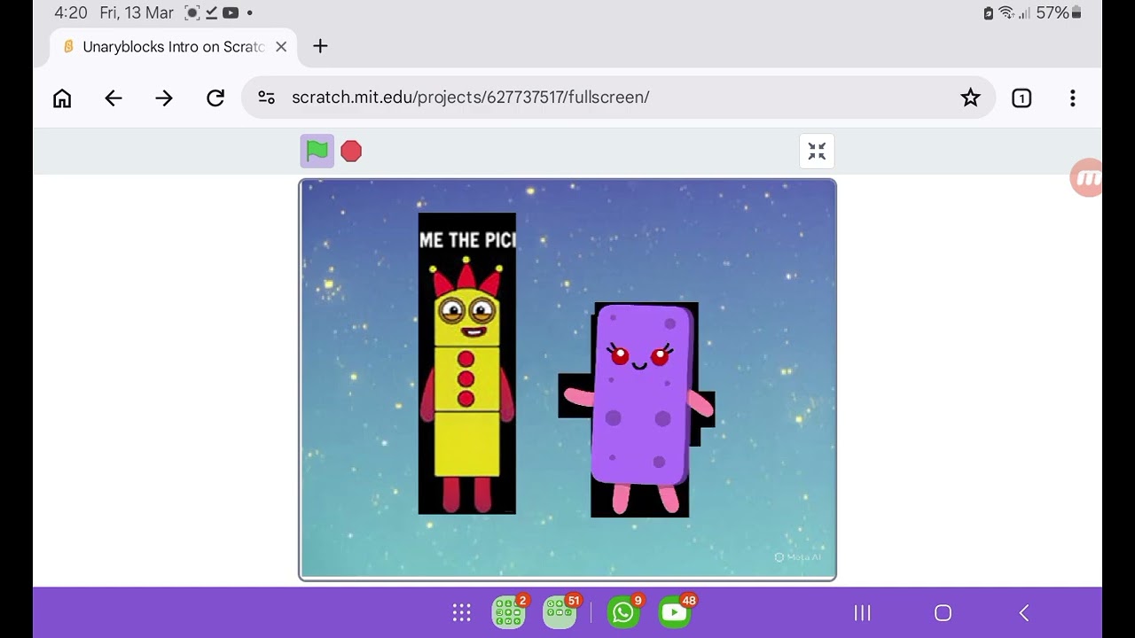Exit fullscreen mode with the shrink arrows icon
The height and width of the screenshot is (638, 1135).
click(x=817, y=151)
